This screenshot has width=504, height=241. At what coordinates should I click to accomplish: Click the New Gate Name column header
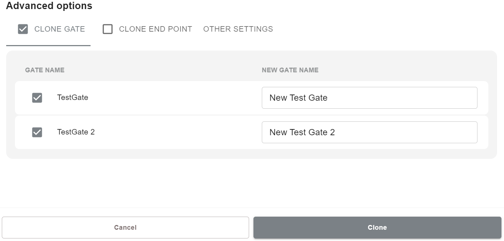point(290,70)
